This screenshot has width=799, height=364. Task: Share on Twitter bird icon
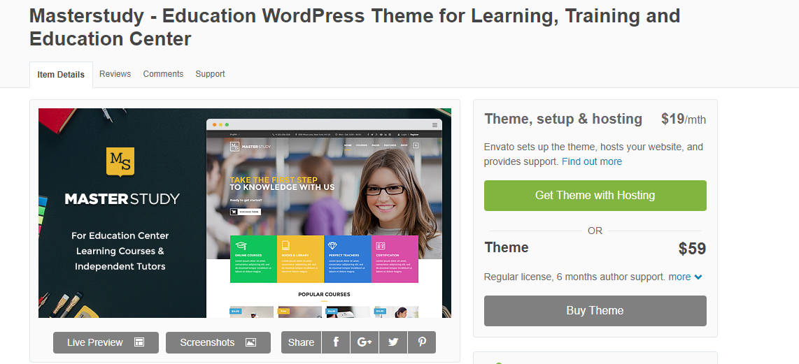(x=393, y=342)
